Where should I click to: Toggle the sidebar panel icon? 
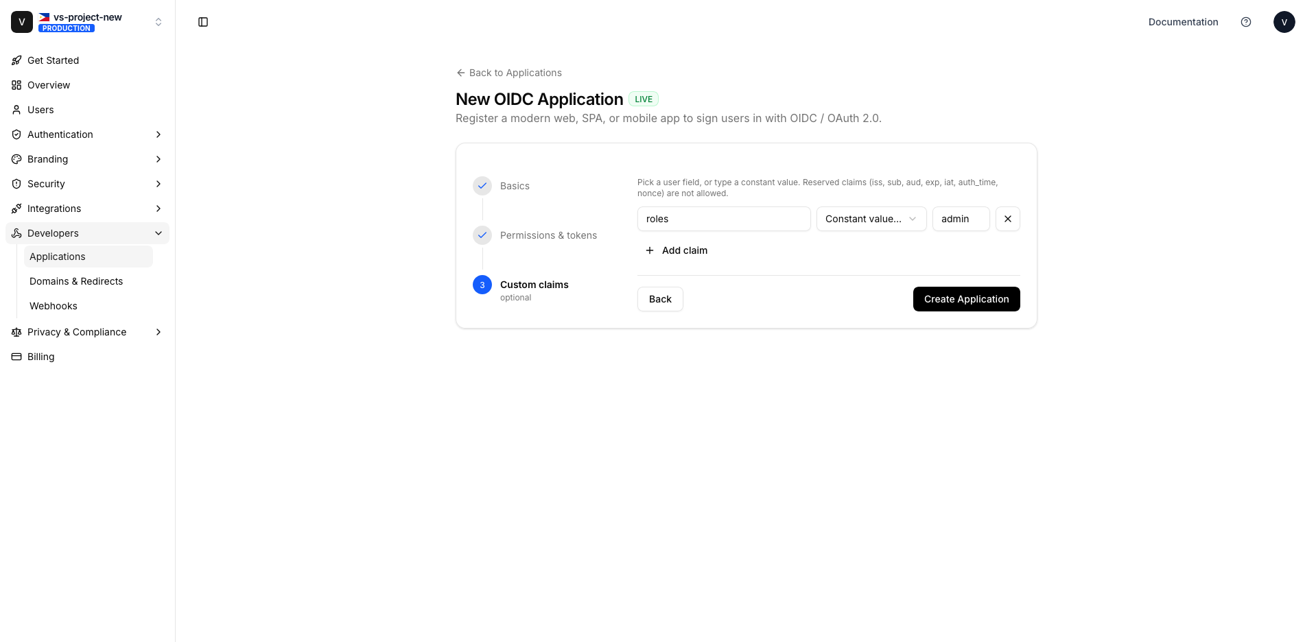[203, 22]
